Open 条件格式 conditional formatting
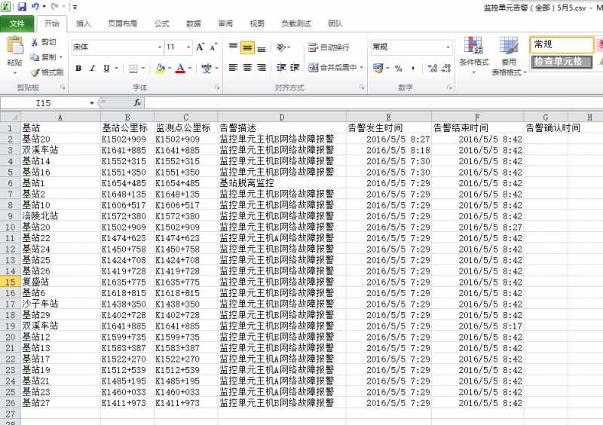 (x=473, y=54)
